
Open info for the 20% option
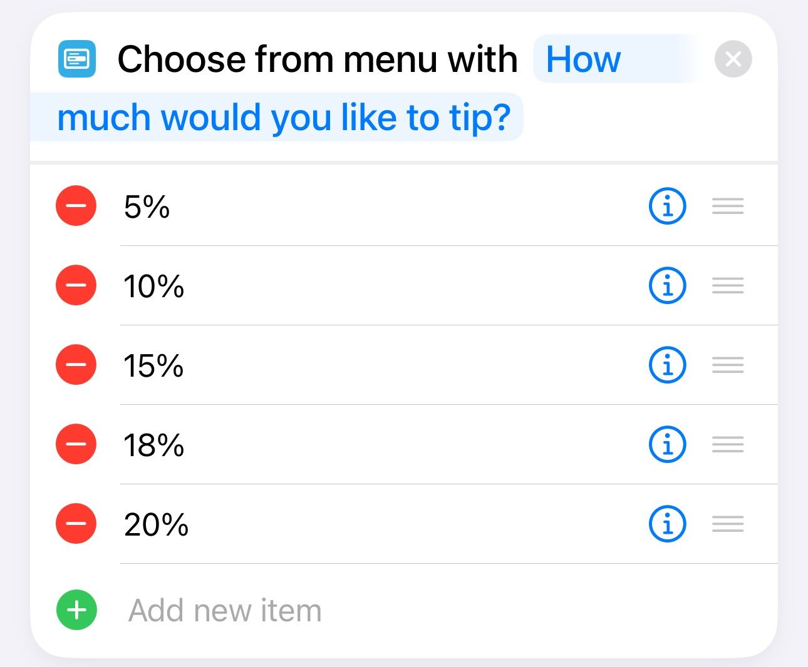point(667,524)
